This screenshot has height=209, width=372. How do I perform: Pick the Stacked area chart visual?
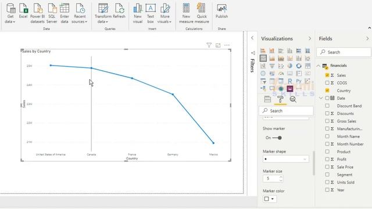(281, 58)
